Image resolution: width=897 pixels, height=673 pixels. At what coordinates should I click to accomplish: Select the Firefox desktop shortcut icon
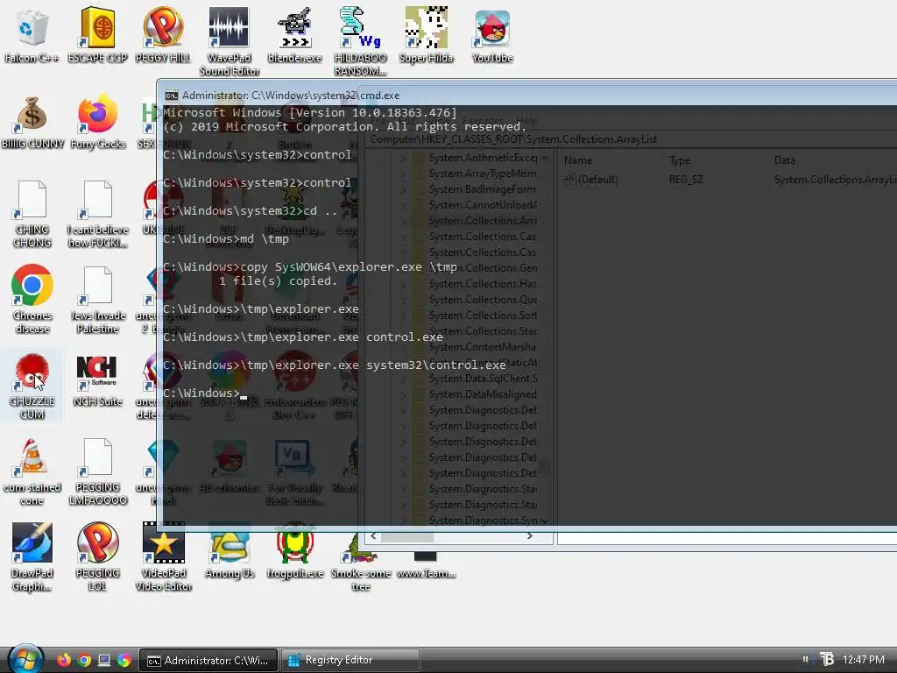[97, 121]
